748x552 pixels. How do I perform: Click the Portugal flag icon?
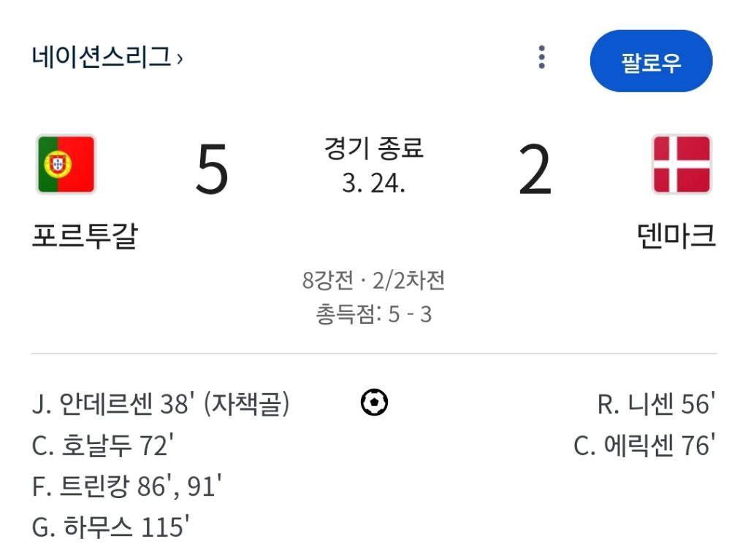66,164
